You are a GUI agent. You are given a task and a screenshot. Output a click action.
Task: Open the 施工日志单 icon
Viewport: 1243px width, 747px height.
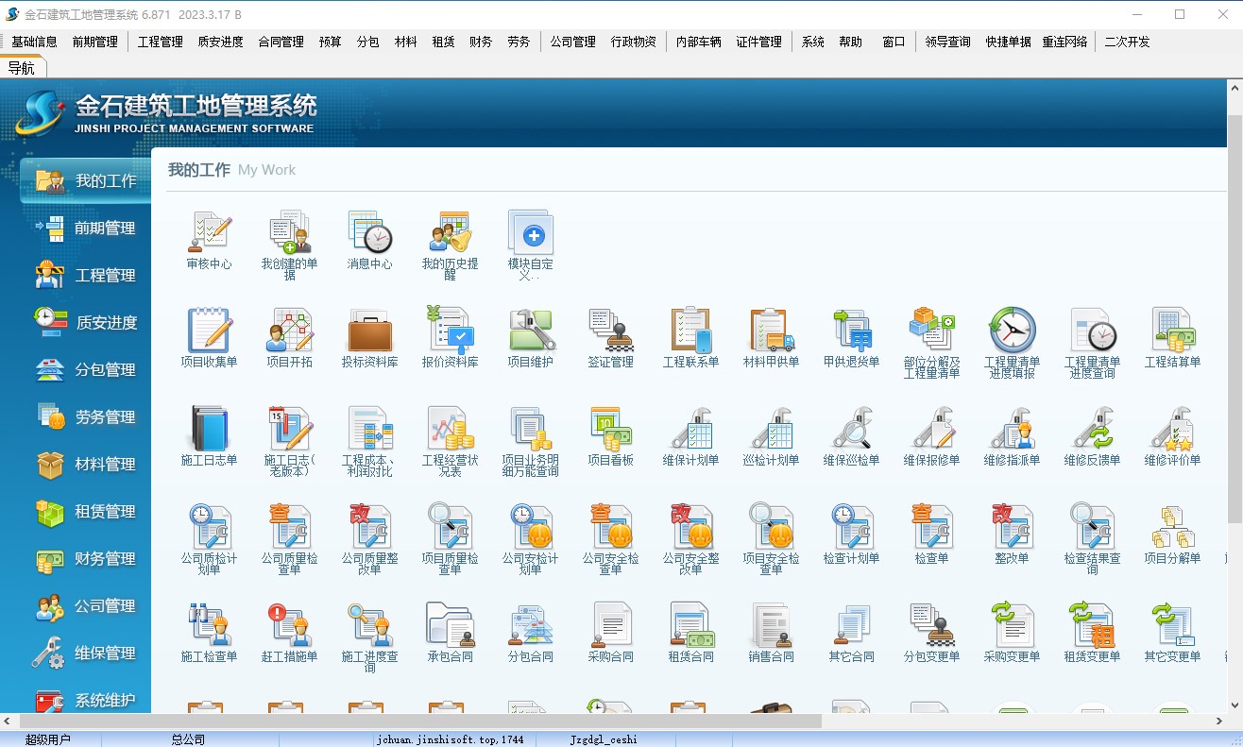tap(209, 429)
